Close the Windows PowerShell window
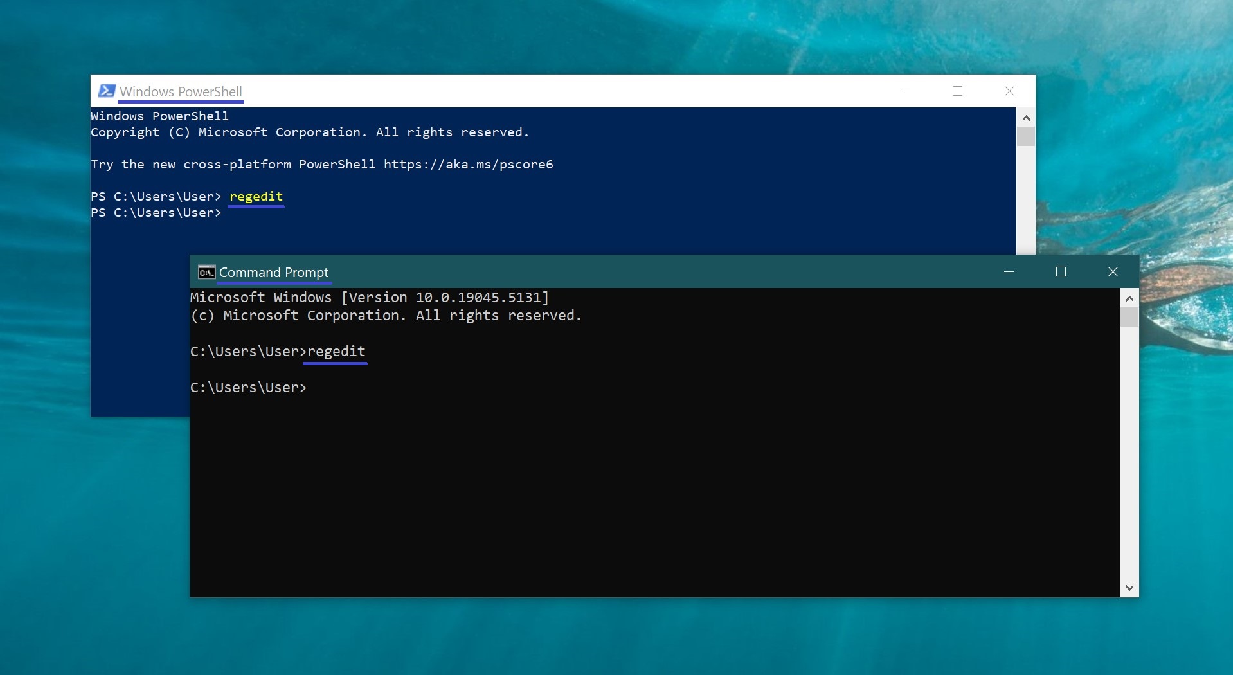 point(1009,91)
